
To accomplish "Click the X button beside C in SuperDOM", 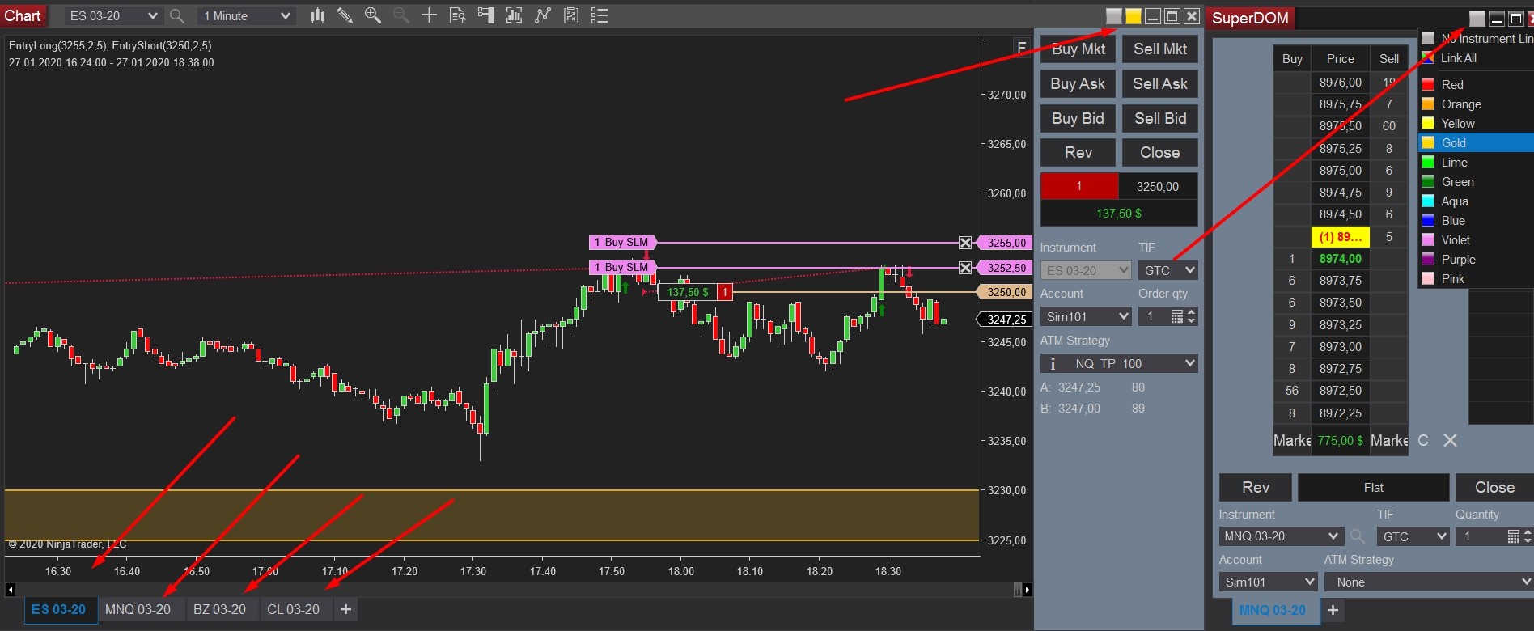I will (x=1450, y=440).
